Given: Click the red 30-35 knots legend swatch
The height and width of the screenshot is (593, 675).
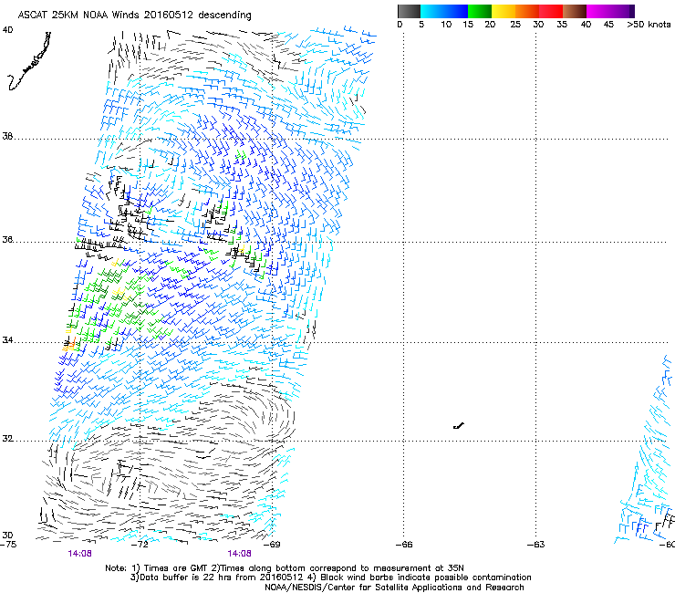Looking at the screenshot, I should coord(551,11).
